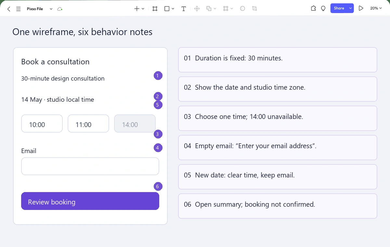390x247 pixels.
Task: Select the Text tool
Action: tap(184, 9)
